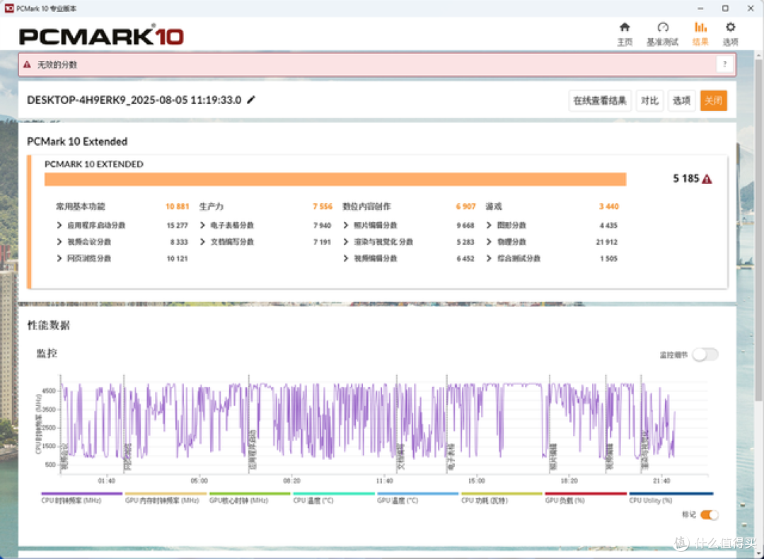Click the warning triangle next to score 5 185
This screenshot has width=764, height=559.
(707, 179)
